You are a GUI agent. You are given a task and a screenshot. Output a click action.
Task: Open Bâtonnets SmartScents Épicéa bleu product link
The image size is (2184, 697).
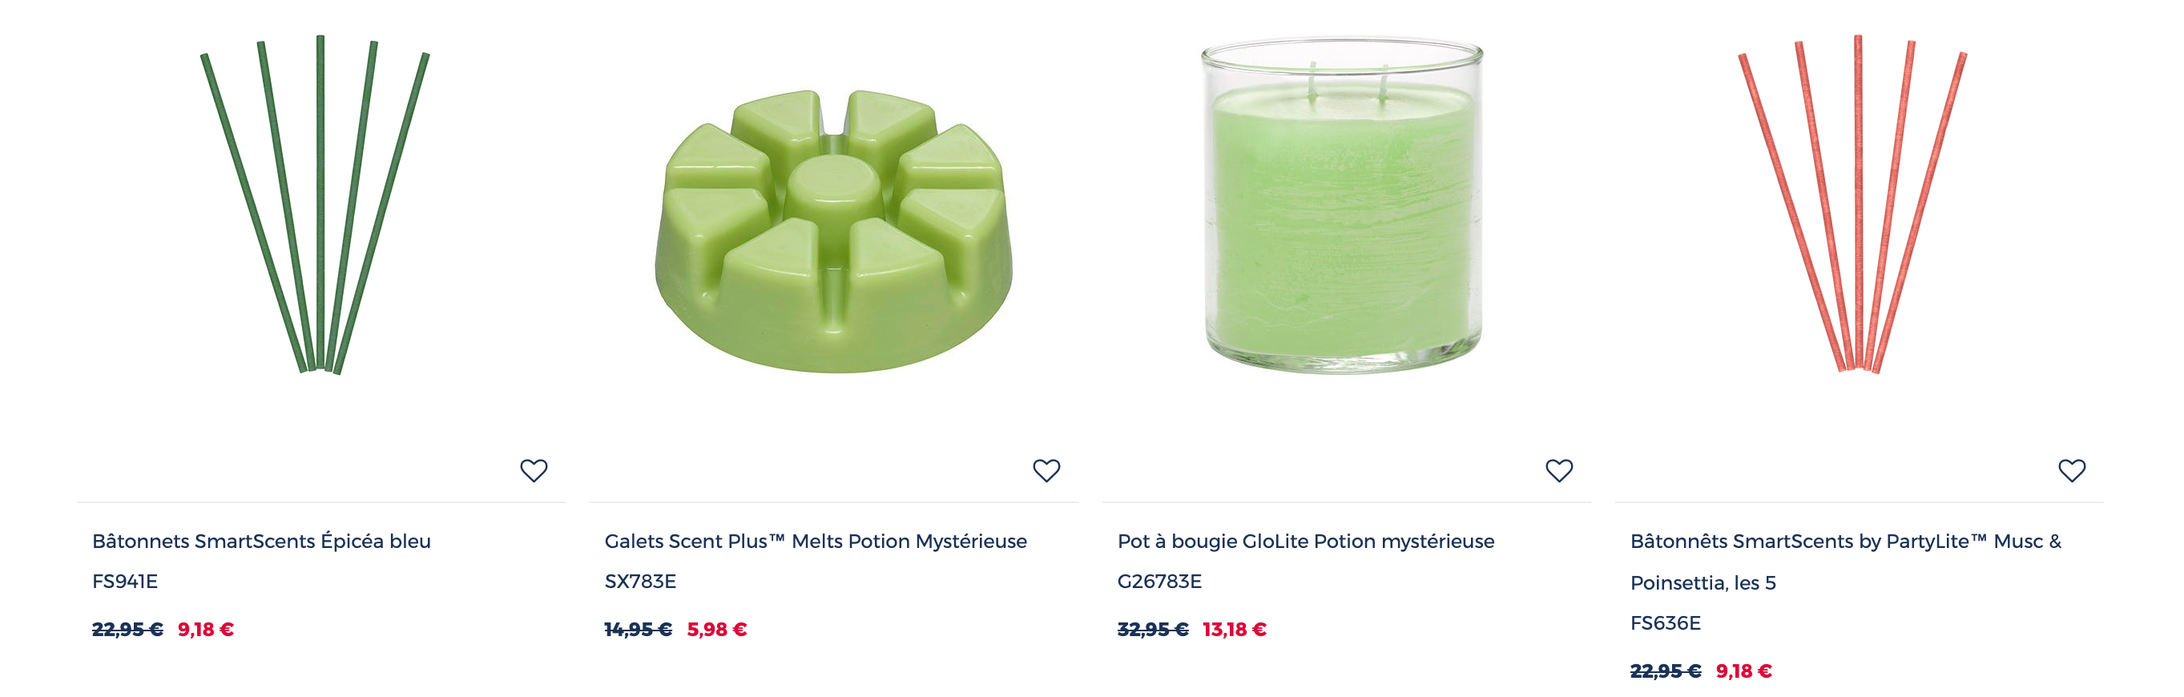pos(261,541)
